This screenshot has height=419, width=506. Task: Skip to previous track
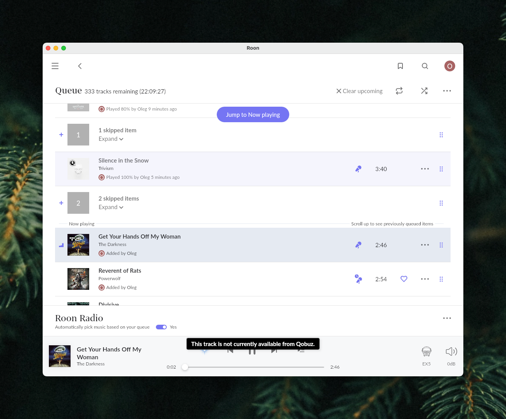click(230, 351)
